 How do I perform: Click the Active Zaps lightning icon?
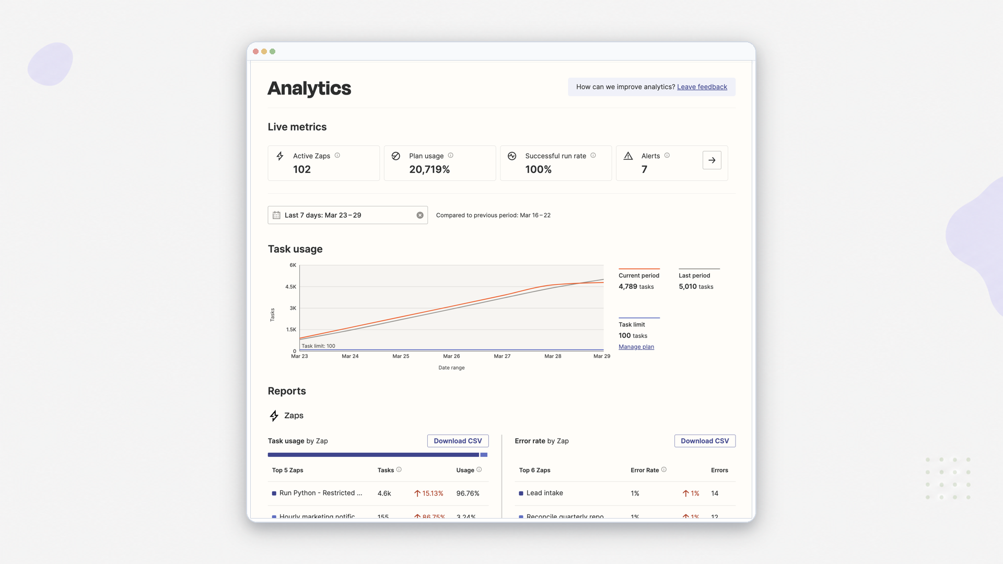click(x=280, y=156)
